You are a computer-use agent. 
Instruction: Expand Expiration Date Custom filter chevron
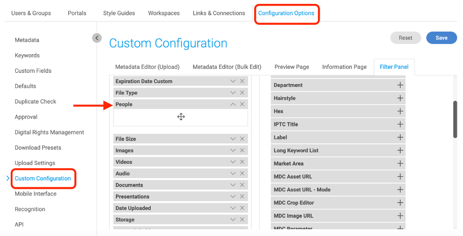233,81
